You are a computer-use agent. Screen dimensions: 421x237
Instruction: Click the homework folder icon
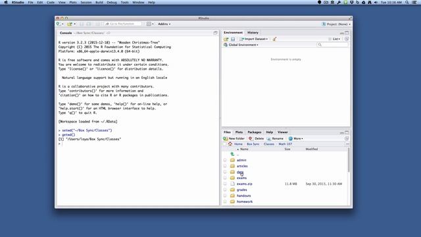pyautogui.click(x=232, y=201)
